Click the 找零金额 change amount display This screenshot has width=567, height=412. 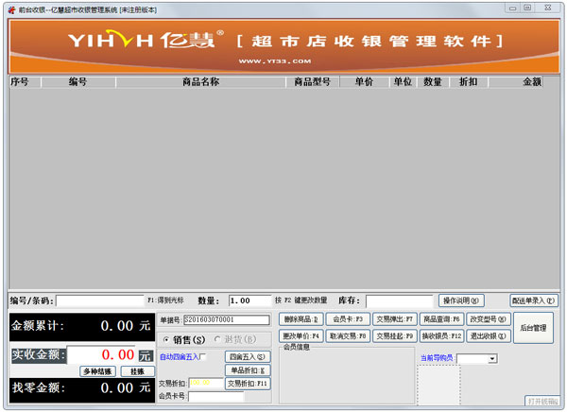point(82,389)
